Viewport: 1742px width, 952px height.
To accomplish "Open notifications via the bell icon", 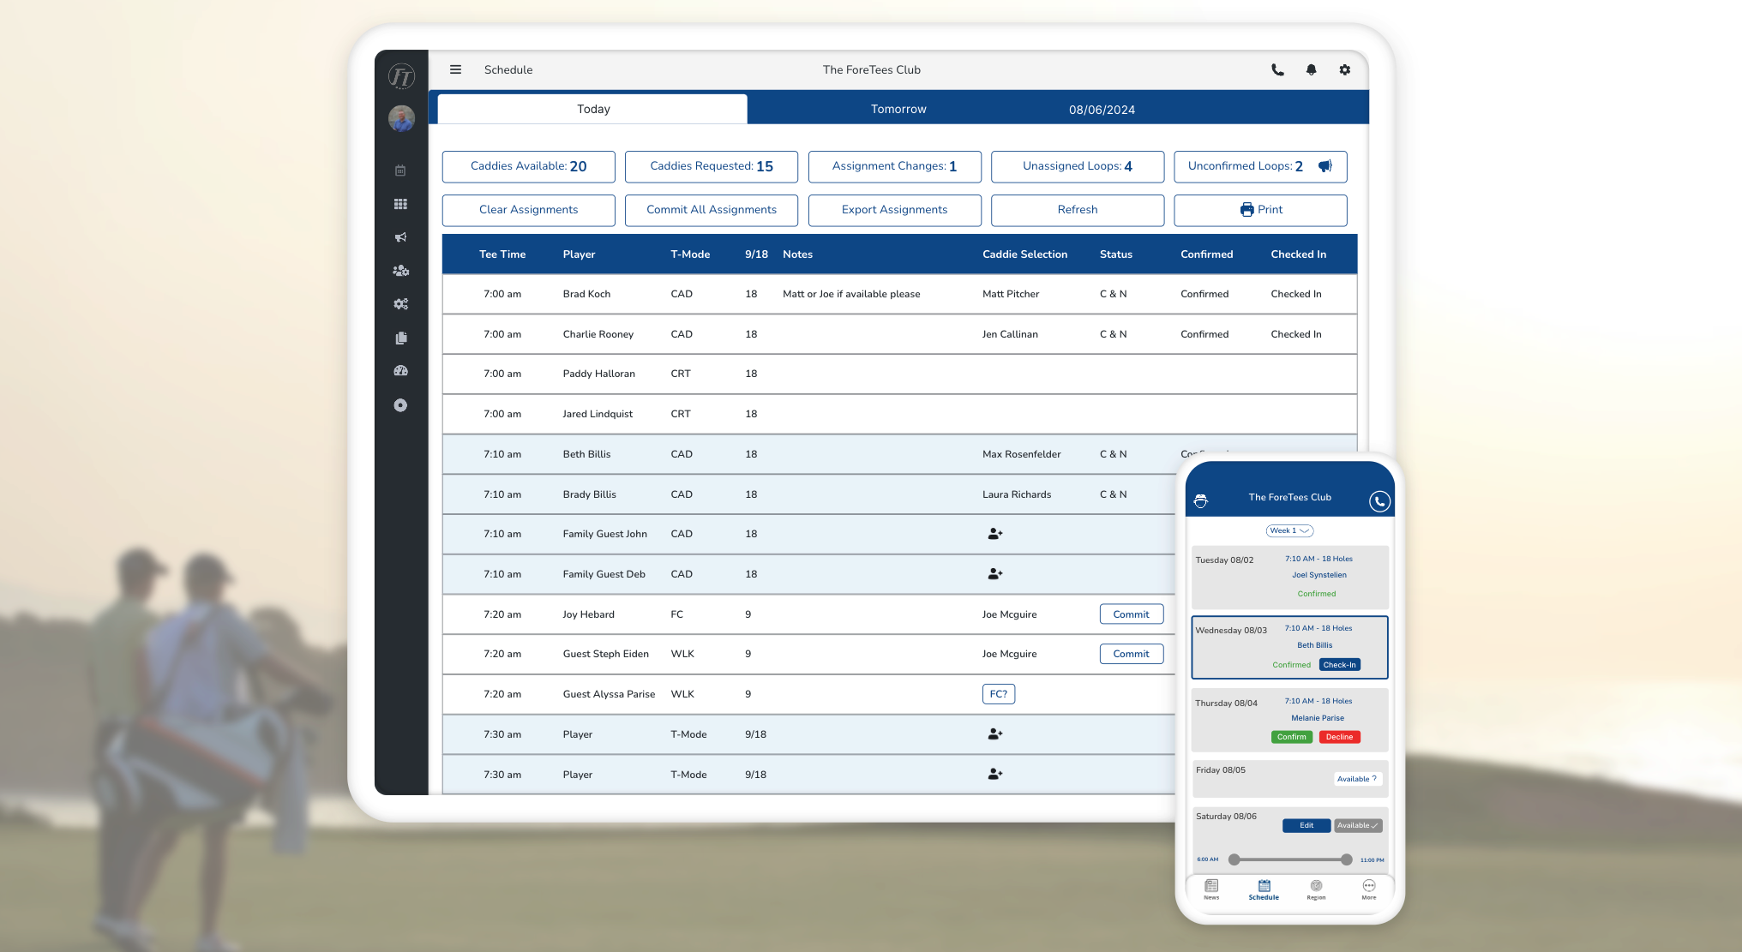I will [x=1311, y=69].
